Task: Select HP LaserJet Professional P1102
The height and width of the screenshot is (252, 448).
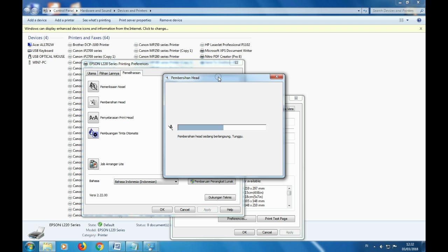Action: 225,45
